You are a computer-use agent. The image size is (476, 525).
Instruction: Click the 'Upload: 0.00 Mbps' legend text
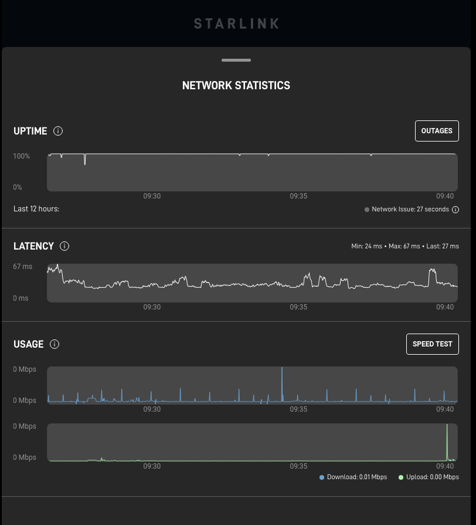coord(433,477)
